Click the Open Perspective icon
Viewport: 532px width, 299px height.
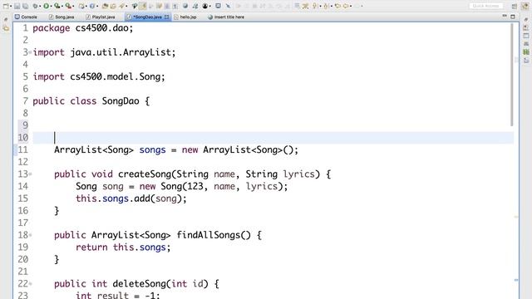(x=515, y=7)
